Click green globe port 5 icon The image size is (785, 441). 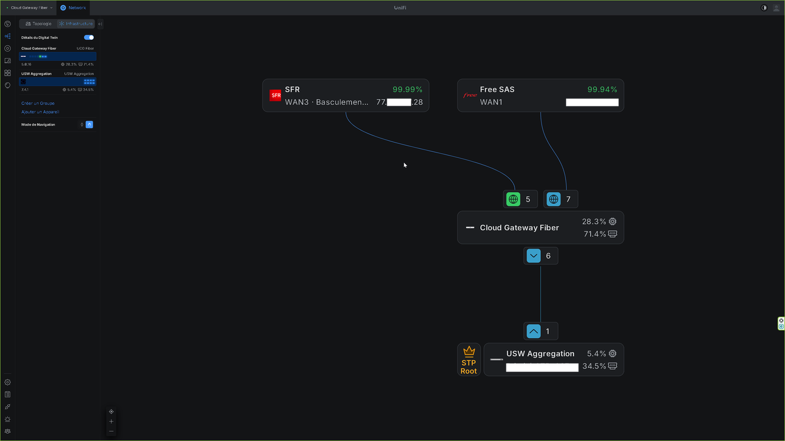coord(513,199)
